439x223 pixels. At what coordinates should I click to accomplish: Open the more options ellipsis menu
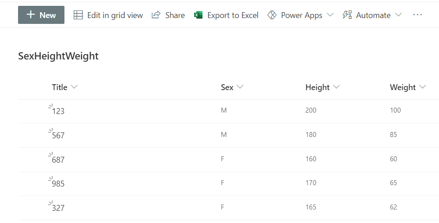coord(417,15)
